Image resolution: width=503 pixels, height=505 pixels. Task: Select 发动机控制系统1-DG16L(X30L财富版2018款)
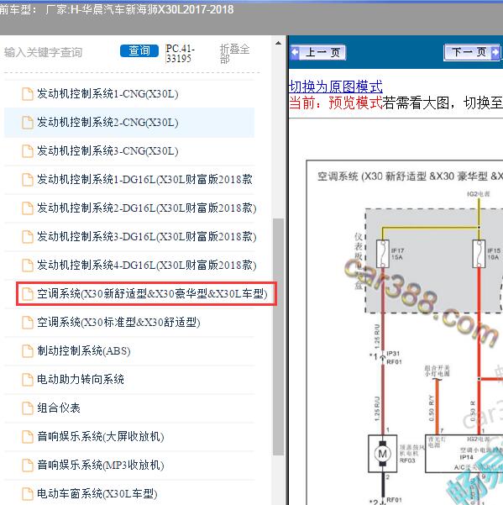tap(144, 180)
